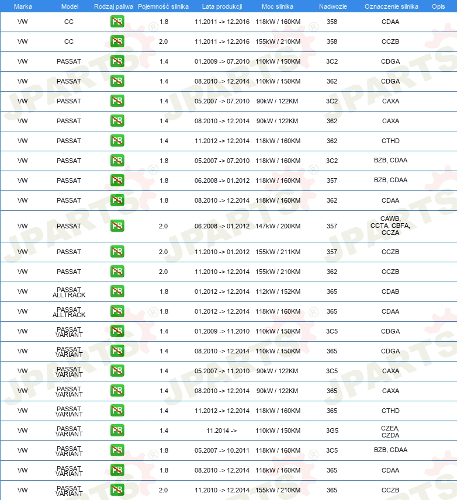Select the 112kW / 152KM power cell

(x=278, y=291)
